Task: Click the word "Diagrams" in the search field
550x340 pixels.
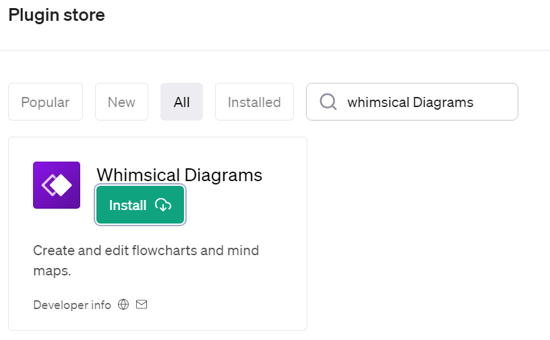Action: coord(443,103)
